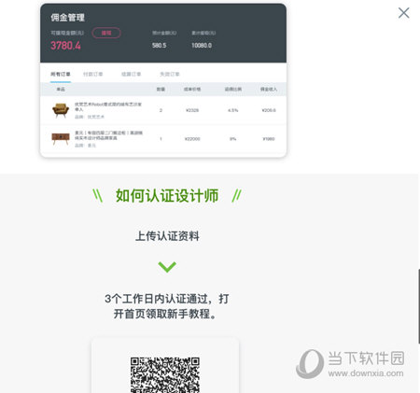
Task: Switch to the second order tab
Action: (x=92, y=74)
